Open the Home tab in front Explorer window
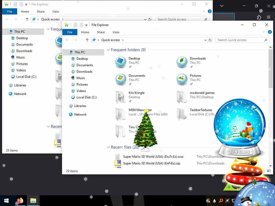 85,32
